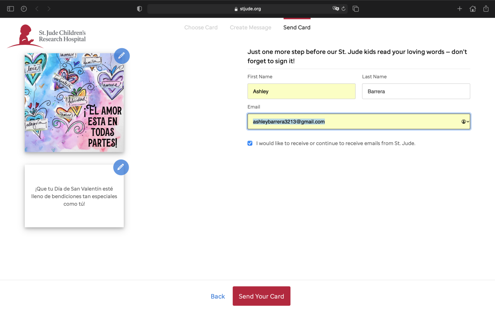Open the tab overview icon
The height and width of the screenshot is (309, 495).
(356, 8)
